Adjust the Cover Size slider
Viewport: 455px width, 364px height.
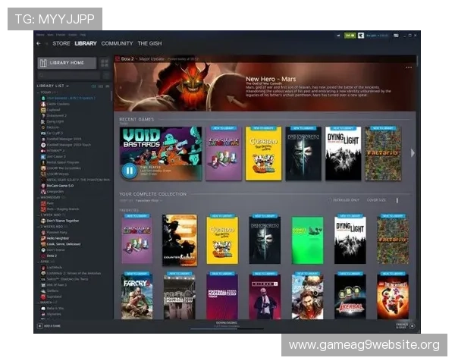396,200
